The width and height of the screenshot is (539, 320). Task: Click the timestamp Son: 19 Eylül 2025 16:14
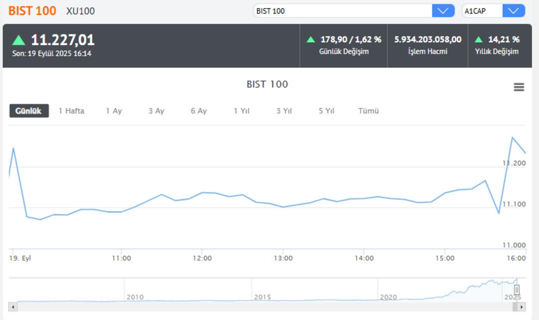coord(52,53)
